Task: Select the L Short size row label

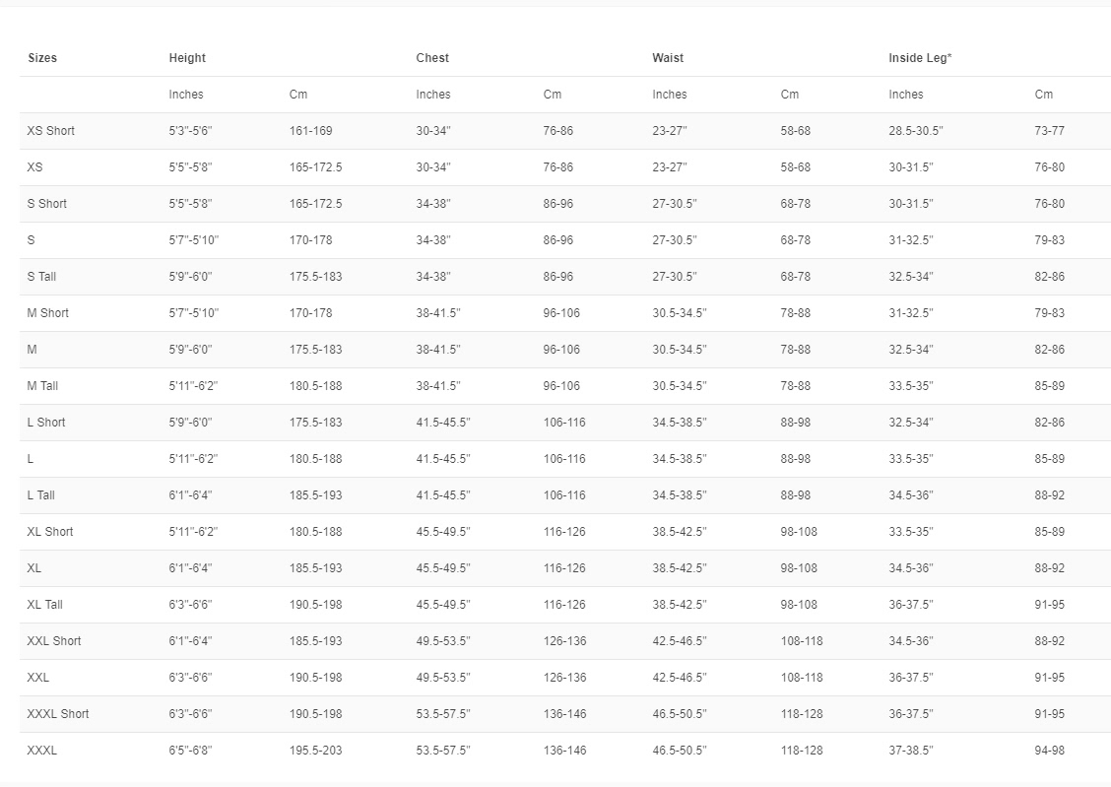Action: [46, 423]
